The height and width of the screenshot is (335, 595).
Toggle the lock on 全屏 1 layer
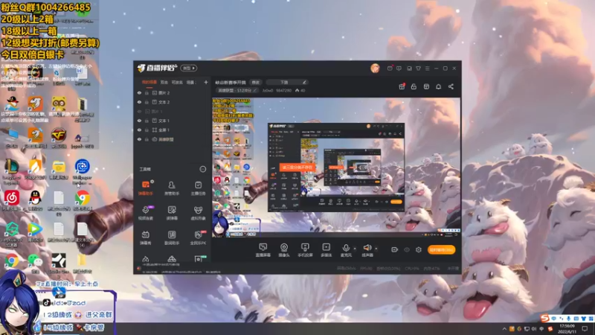point(147,130)
